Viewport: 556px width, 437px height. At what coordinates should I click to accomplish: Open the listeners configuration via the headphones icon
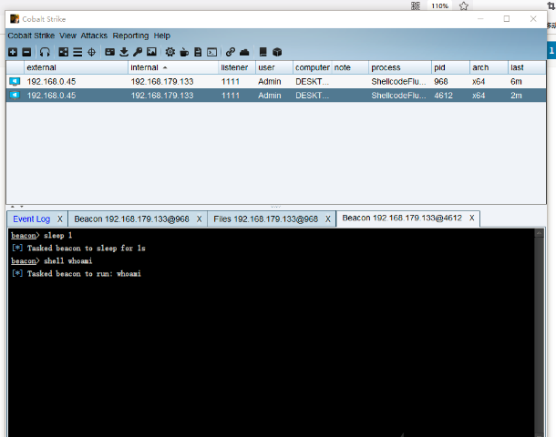(x=45, y=52)
